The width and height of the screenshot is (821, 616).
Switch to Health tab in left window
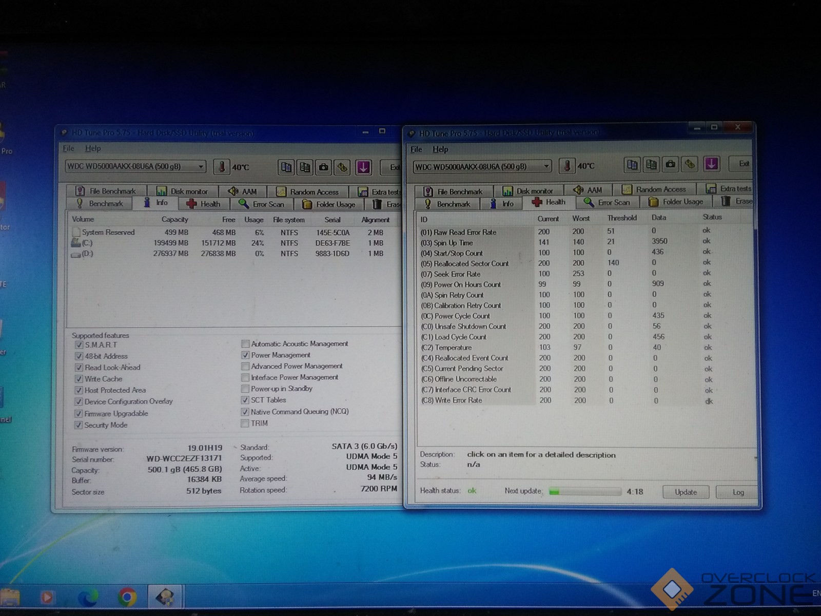[204, 204]
